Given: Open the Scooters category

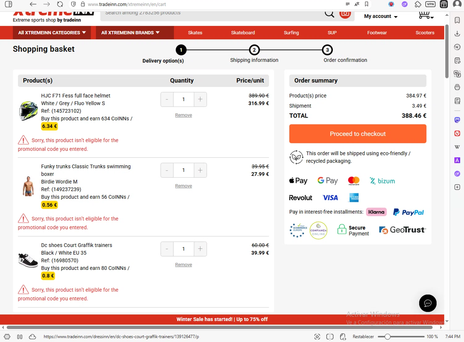Looking at the screenshot, I should point(425,32).
